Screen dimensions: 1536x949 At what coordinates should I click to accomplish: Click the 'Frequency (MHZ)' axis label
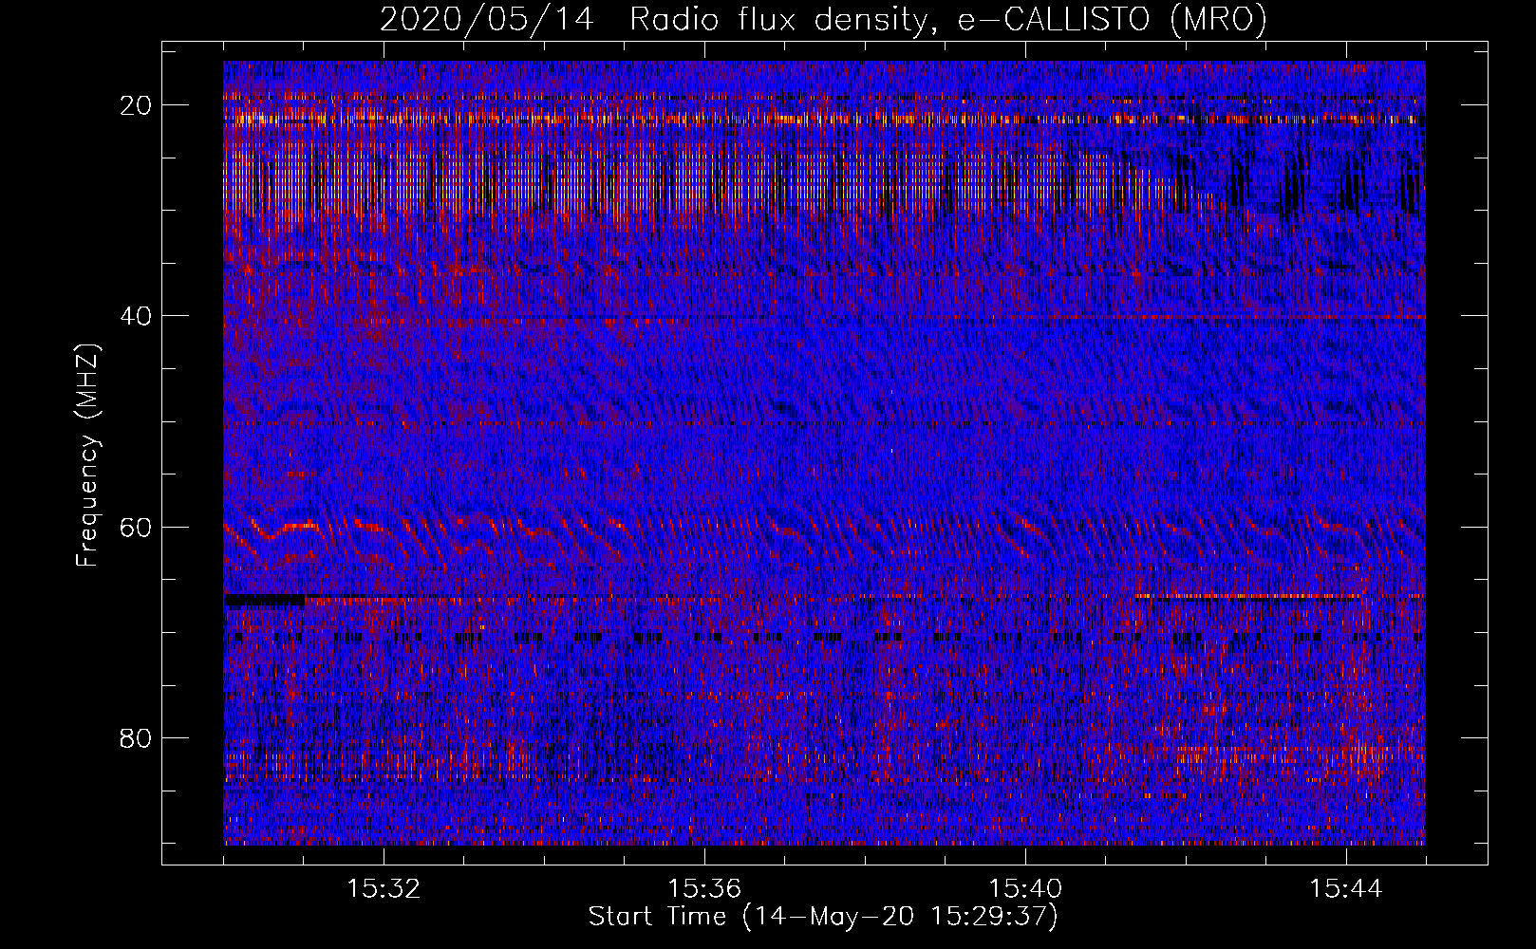[87, 455]
